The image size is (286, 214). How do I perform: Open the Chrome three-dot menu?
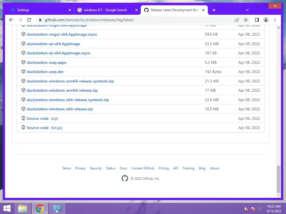click(275, 20)
